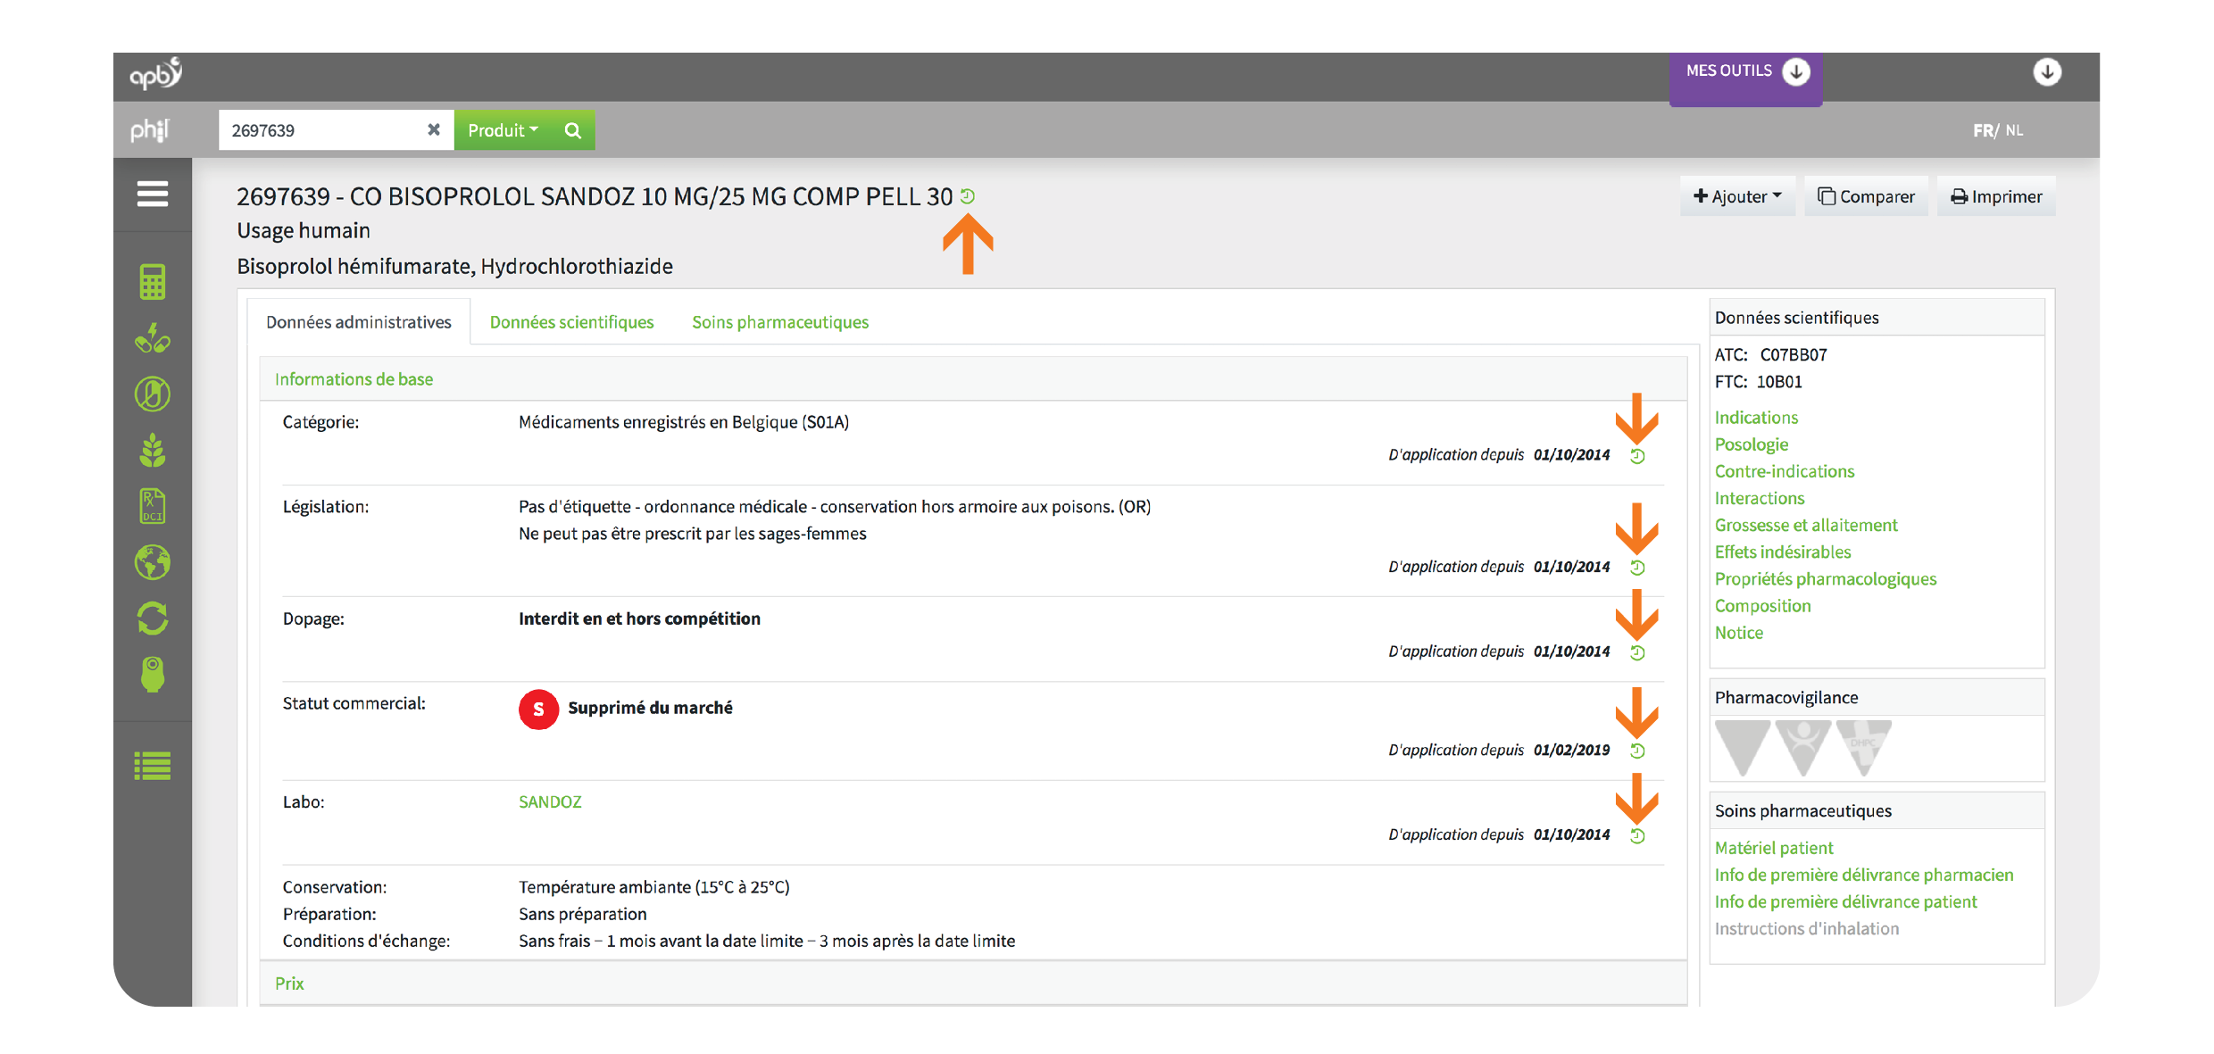The height and width of the screenshot is (1054, 2214).
Task: Show history for the Statut commercial row
Action: coord(1637,751)
